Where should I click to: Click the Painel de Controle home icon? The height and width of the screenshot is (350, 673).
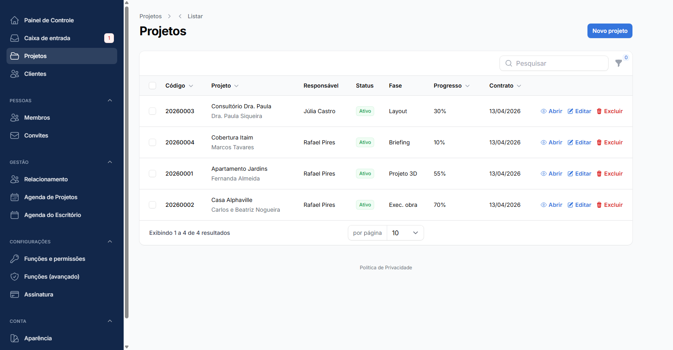[15, 20]
